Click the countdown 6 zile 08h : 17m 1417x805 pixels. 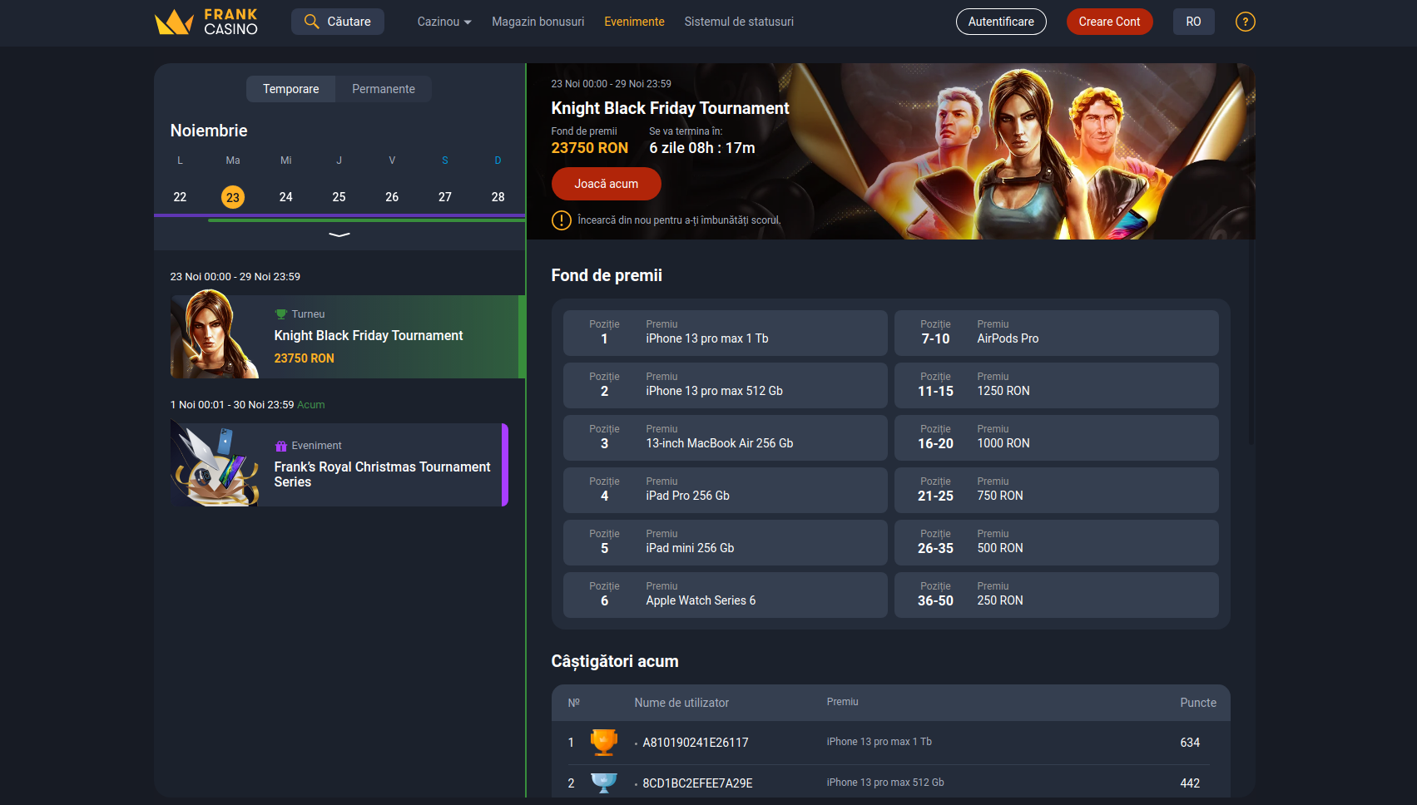pyautogui.click(x=702, y=148)
